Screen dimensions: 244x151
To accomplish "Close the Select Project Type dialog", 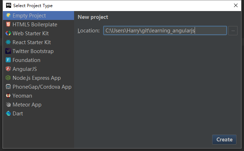I will coord(236,5).
